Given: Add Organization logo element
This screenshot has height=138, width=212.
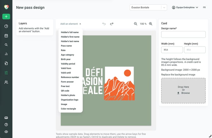Looking at the screenshot, I should coord(70,100).
